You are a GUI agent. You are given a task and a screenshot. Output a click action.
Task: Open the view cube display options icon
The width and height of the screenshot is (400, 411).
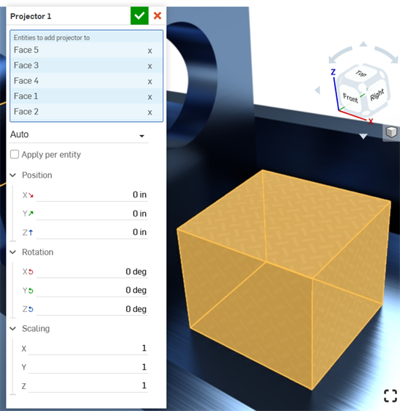[391, 132]
